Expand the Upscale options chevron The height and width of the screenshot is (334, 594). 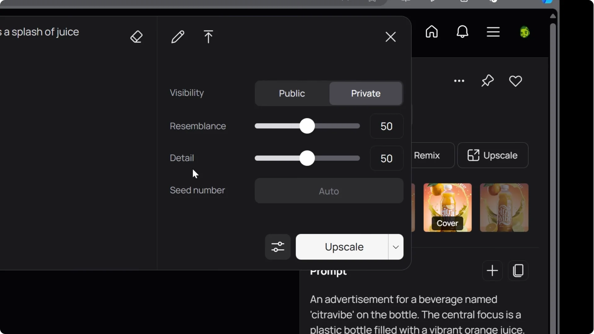click(395, 247)
